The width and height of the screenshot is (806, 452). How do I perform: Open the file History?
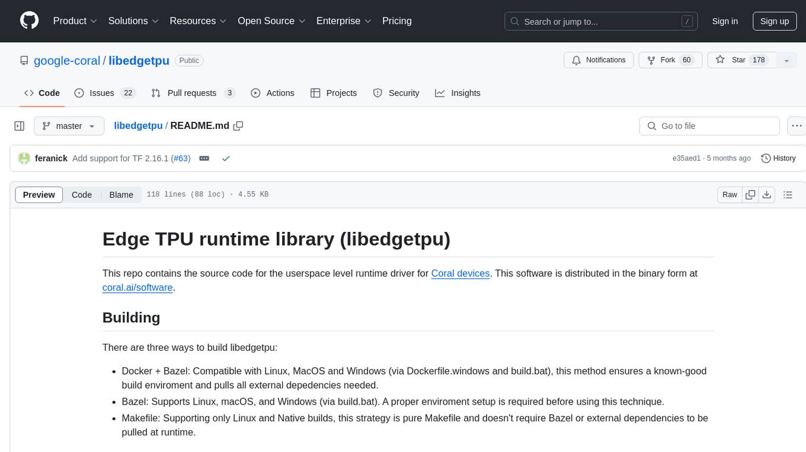[778, 159]
